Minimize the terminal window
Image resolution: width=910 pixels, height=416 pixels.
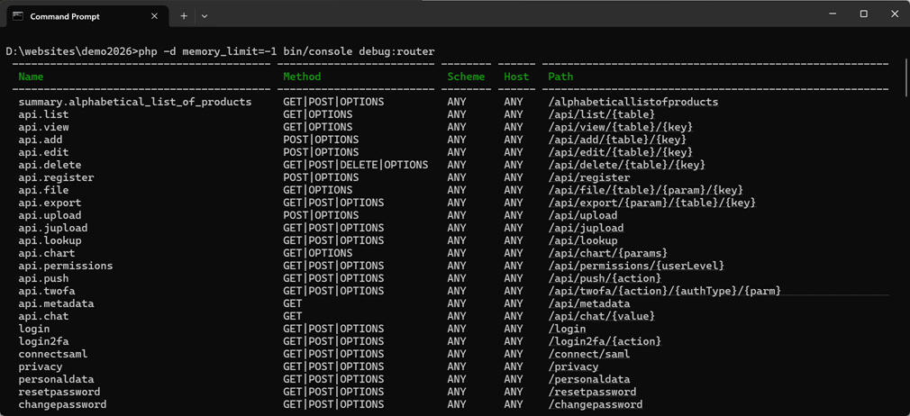coord(833,14)
